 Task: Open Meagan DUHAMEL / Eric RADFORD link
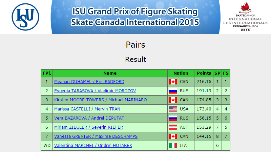(x=89, y=82)
